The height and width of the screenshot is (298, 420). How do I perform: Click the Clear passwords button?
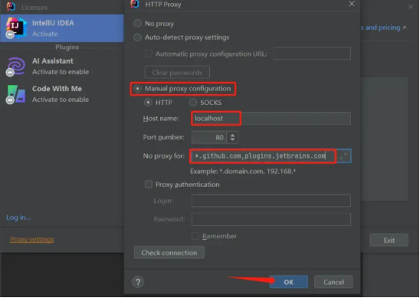click(177, 73)
